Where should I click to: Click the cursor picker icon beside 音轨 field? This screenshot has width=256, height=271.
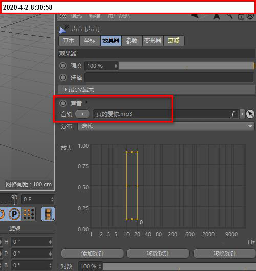tap(250, 114)
